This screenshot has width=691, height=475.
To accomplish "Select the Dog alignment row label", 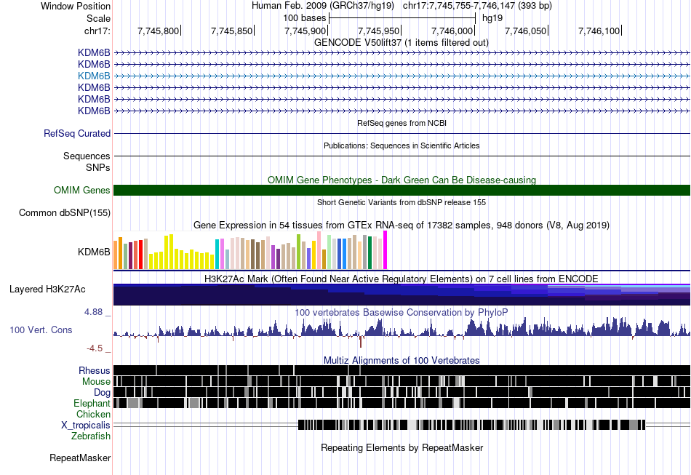I will 102,392.
